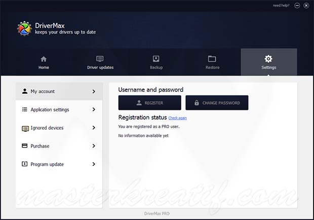Click the Restore folder icon
This screenshot has width=314, height=220.
pos(212,59)
